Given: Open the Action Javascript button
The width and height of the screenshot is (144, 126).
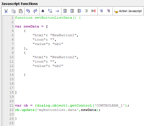Looking at the screenshot, I should (128, 11).
